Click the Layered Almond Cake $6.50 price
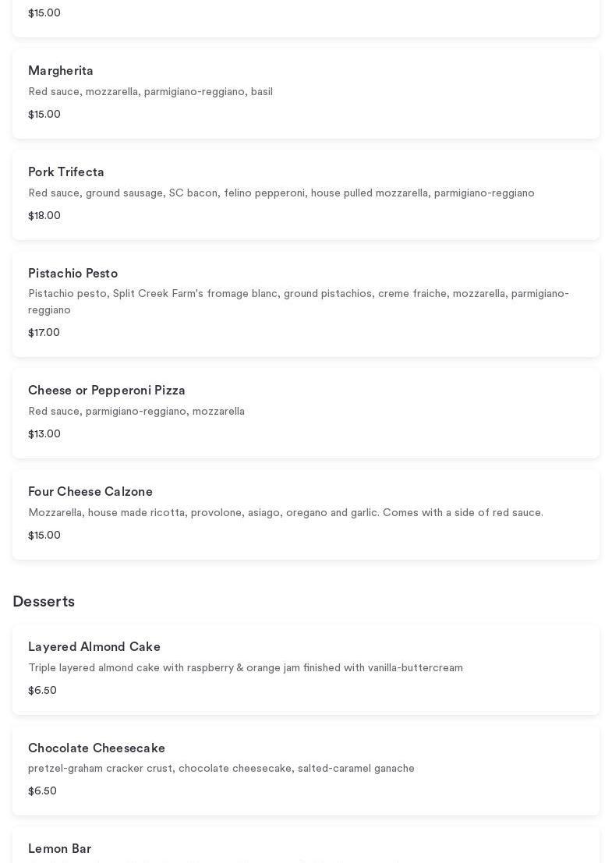The width and height of the screenshot is (612, 863). click(42, 691)
